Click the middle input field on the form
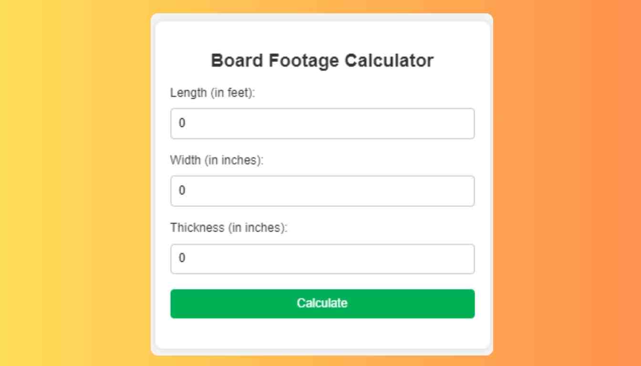The height and width of the screenshot is (366, 641). coord(322,191)
